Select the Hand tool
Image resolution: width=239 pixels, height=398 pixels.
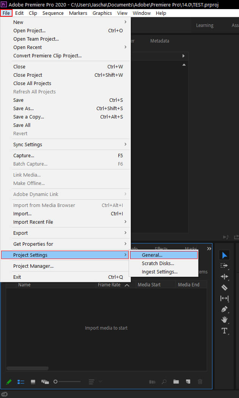tap(224, 320)
